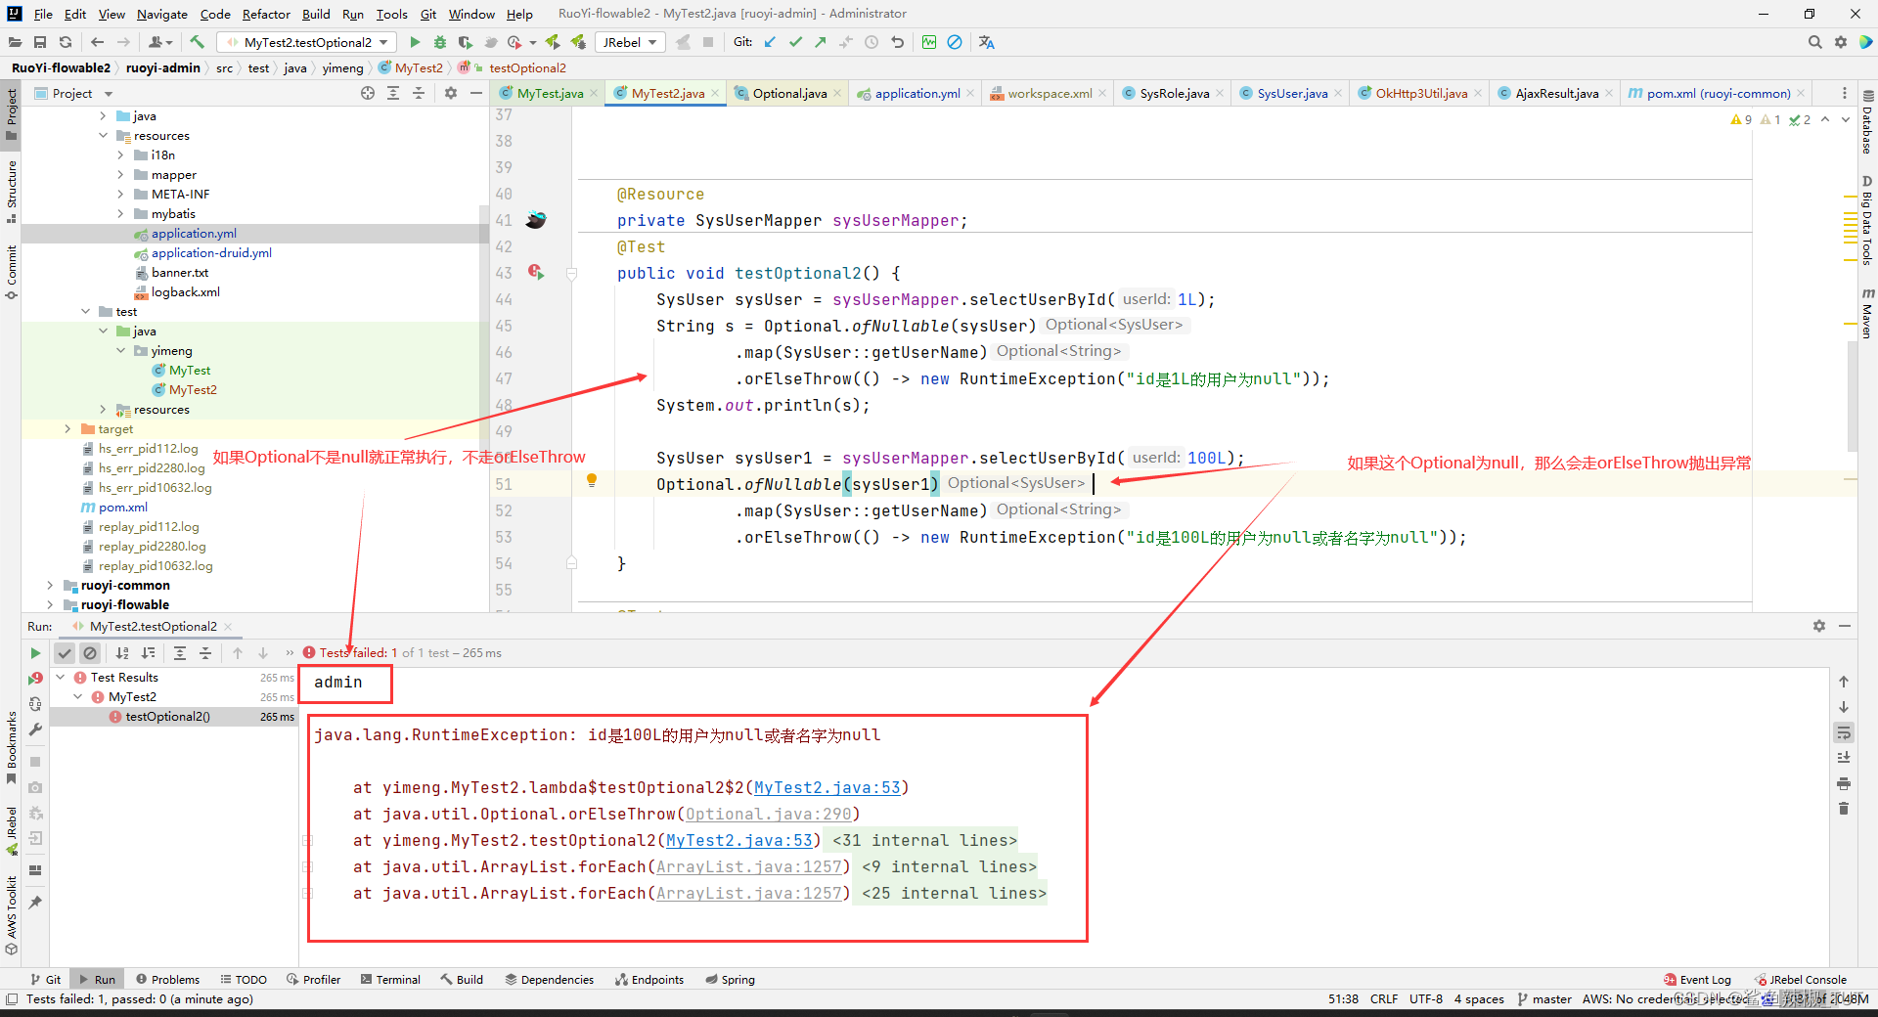Toggle the Structure tool window stripe button
Viewport: 1878px width, 1017px height.
pos(12,191)
